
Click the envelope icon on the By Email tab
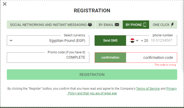117,25
